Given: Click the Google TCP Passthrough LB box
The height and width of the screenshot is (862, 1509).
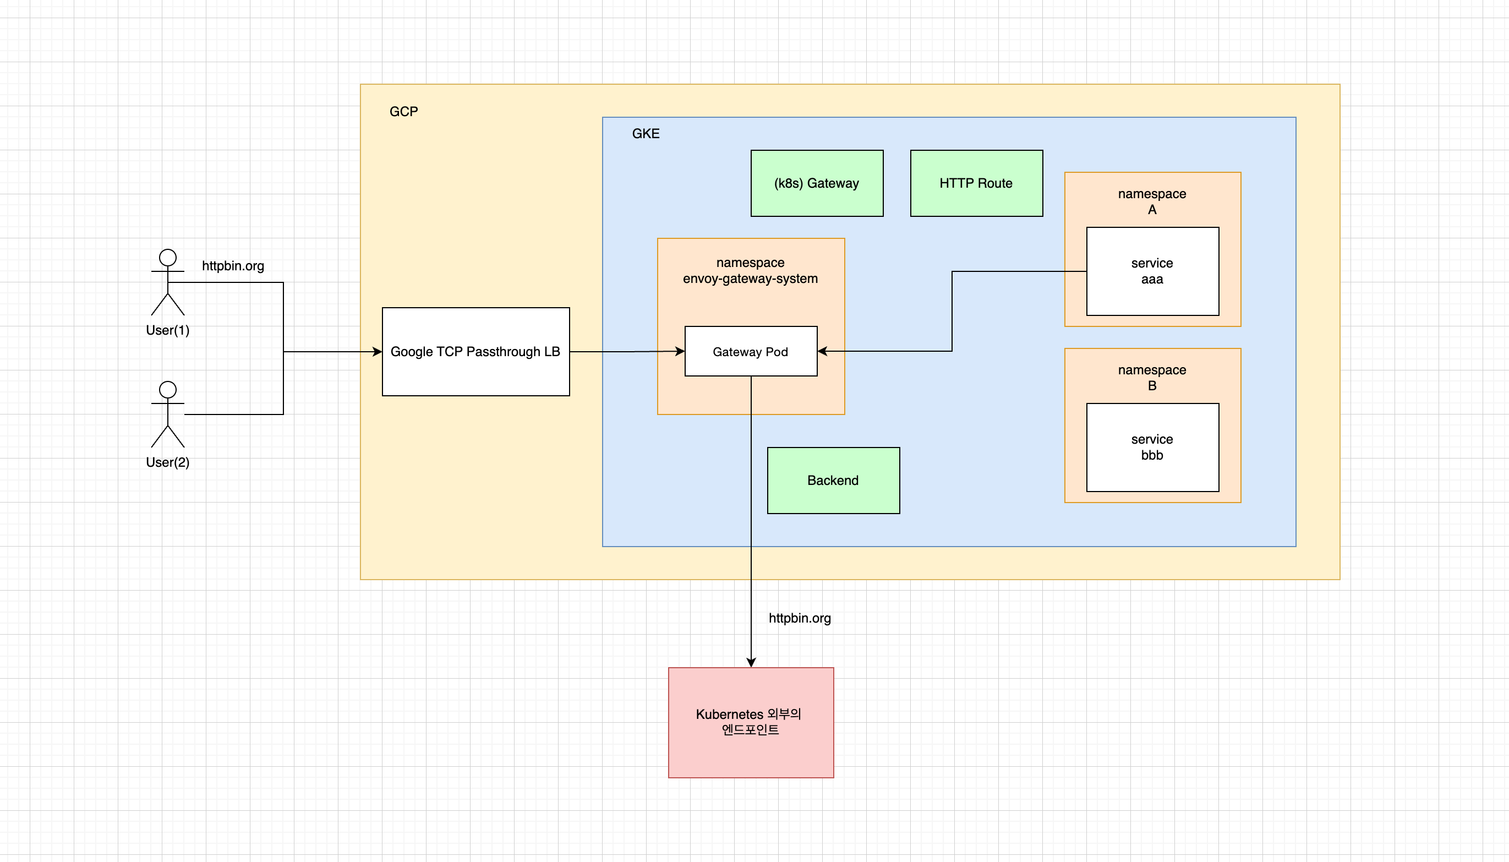Looking at the screenshot, I should coord(475,352).
